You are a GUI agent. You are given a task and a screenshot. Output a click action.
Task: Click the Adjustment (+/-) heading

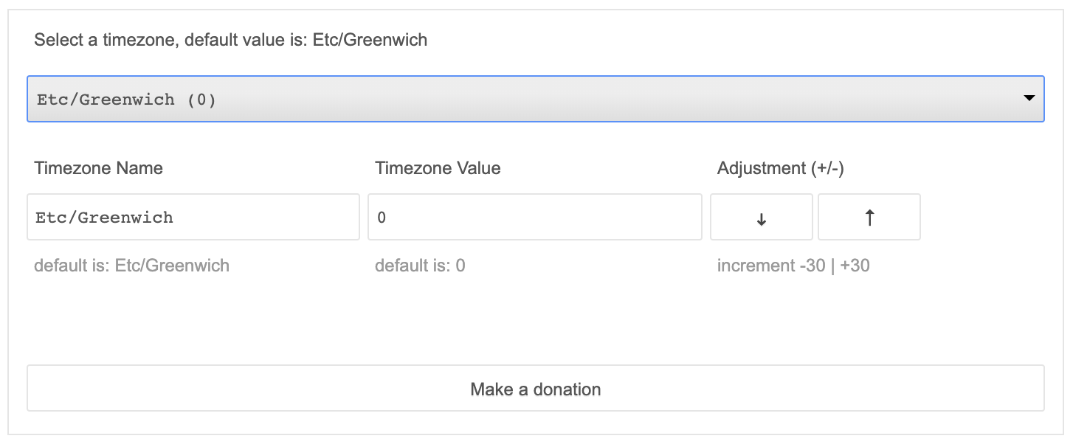[x=782, y=168]
